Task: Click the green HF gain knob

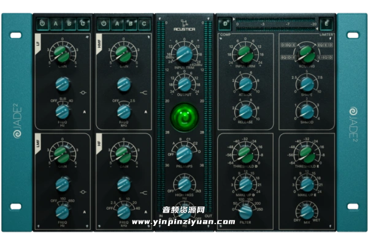Action: [123, 155]
